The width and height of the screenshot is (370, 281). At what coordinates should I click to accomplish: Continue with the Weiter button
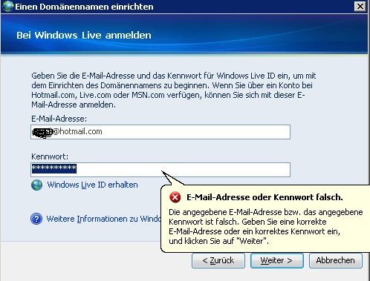point(277,260)
